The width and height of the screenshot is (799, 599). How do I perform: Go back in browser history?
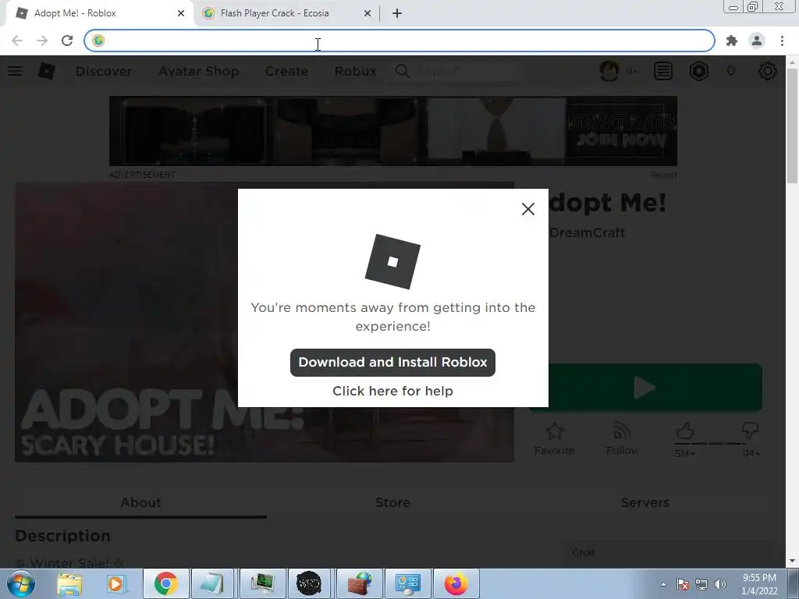pyautogui.click(x=17, y=41)
